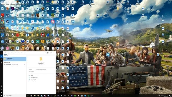Click the Home icon in search sidebar

(2, 56)
